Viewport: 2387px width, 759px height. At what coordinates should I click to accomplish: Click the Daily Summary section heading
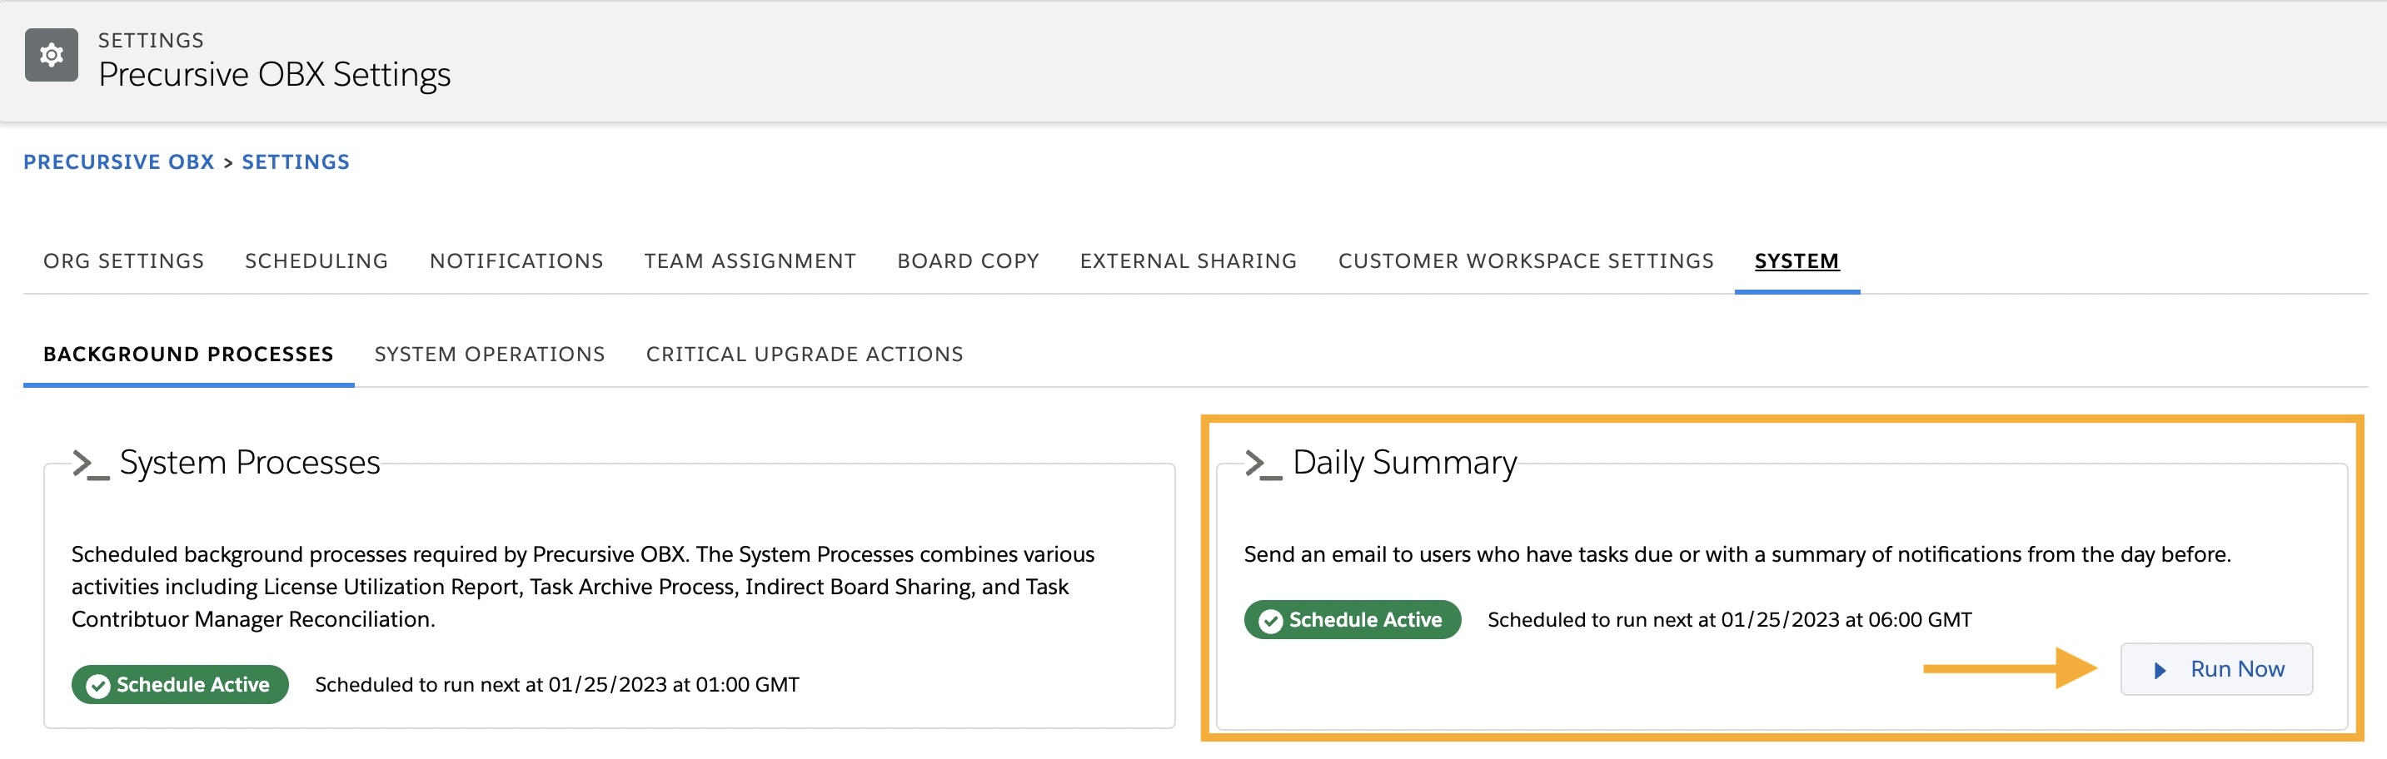pos(1405,463)
